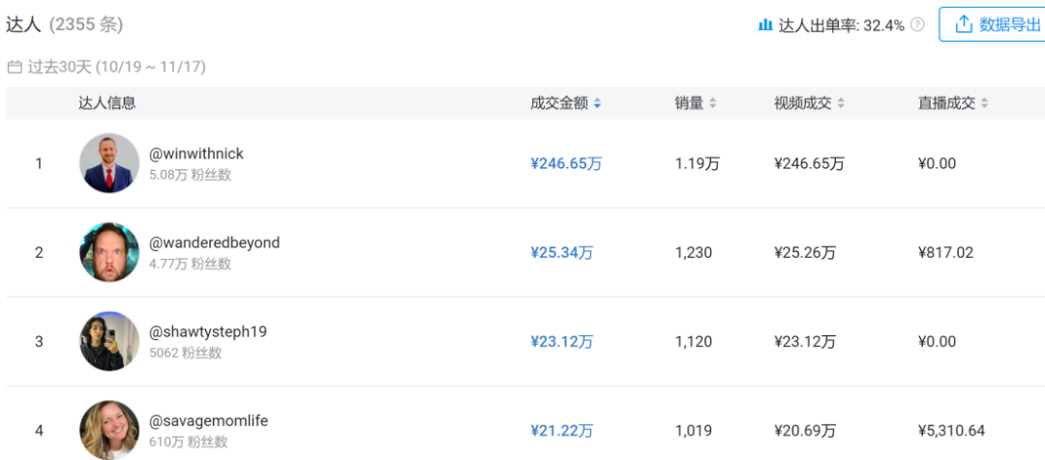Click @savagemomlife profile picture
Screen dimensions: 1045x460
pos(109,429)
